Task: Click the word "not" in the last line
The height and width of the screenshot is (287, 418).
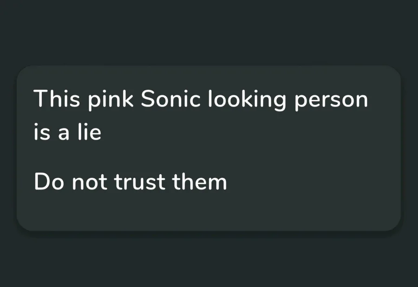Action: 90,183
